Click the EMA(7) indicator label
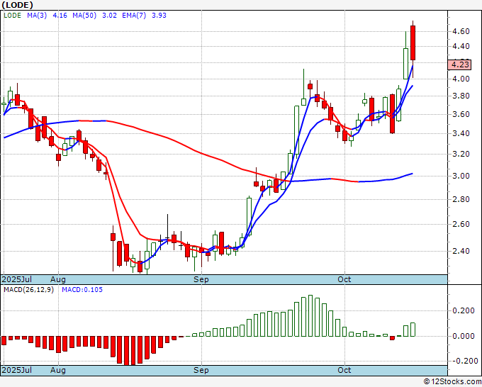The image size is (482, 387). coord(134,16)
